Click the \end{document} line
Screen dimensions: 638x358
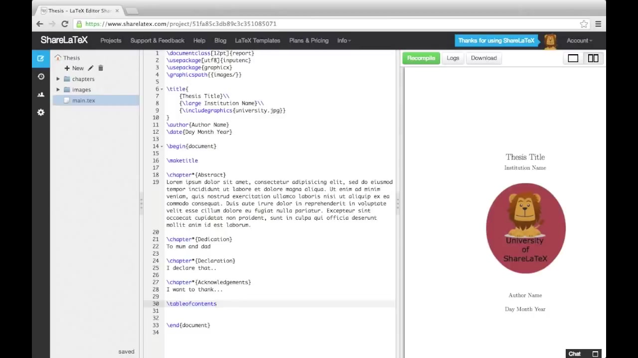tap(188, 325)
